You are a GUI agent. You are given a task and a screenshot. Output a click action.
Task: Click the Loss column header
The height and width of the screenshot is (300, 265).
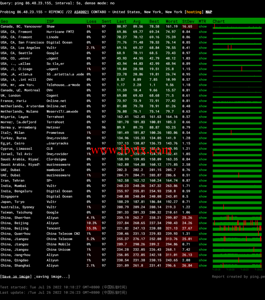[91, 21]
